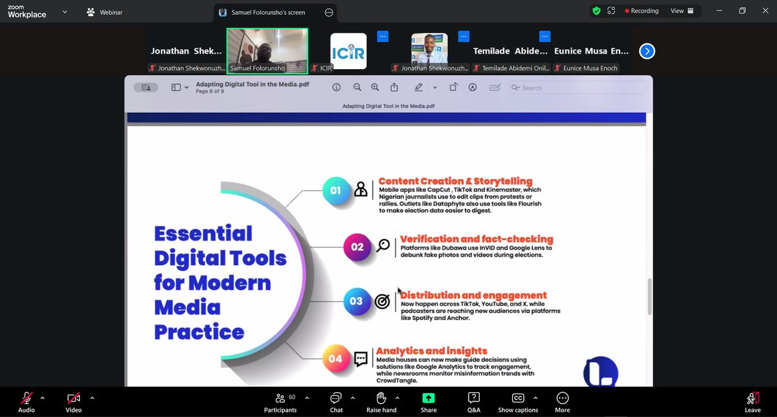The width and height of the screenshot is (777, 417).
Task: Open the Q&A panel
Action: pos(473,401)
